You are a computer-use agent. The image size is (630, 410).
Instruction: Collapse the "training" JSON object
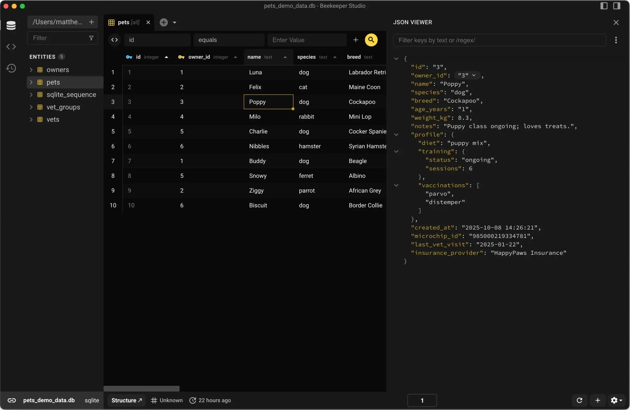click(396, 151)
